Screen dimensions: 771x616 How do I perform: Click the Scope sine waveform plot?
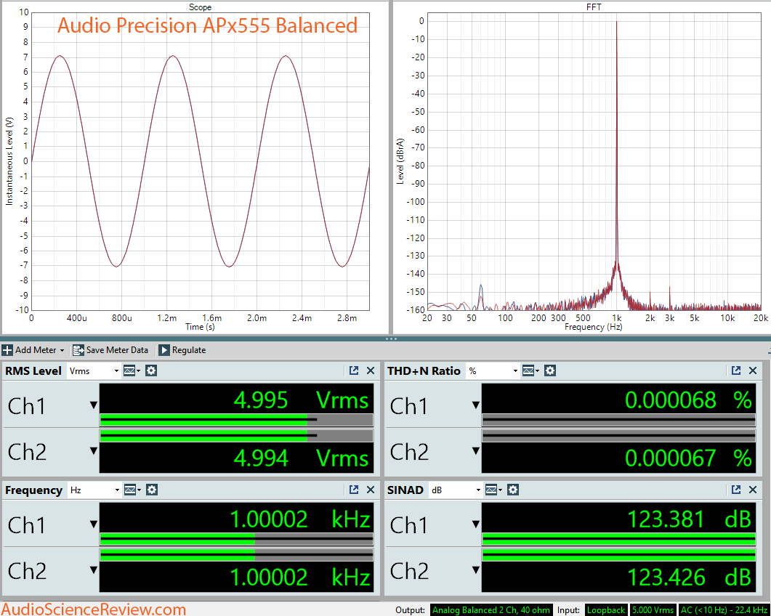click(200, 161)
